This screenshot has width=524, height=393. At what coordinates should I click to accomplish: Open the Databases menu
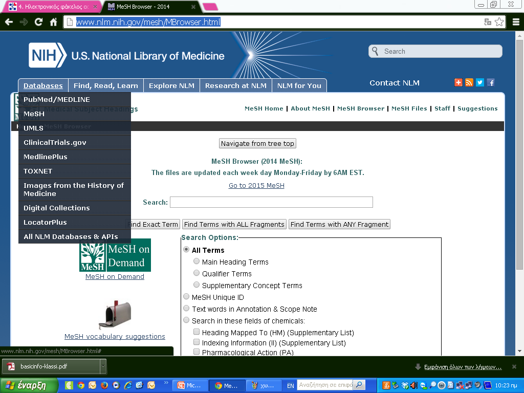43,85
